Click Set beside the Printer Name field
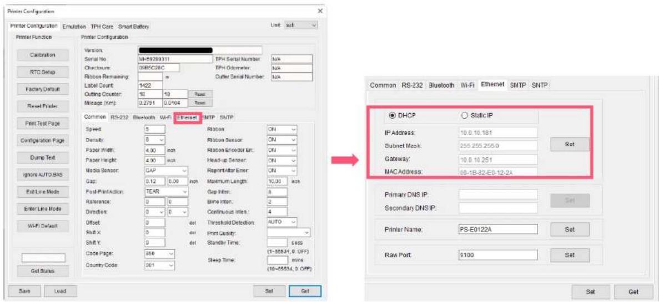This screenshot has width=659, height=302. (x=570, y=229)
